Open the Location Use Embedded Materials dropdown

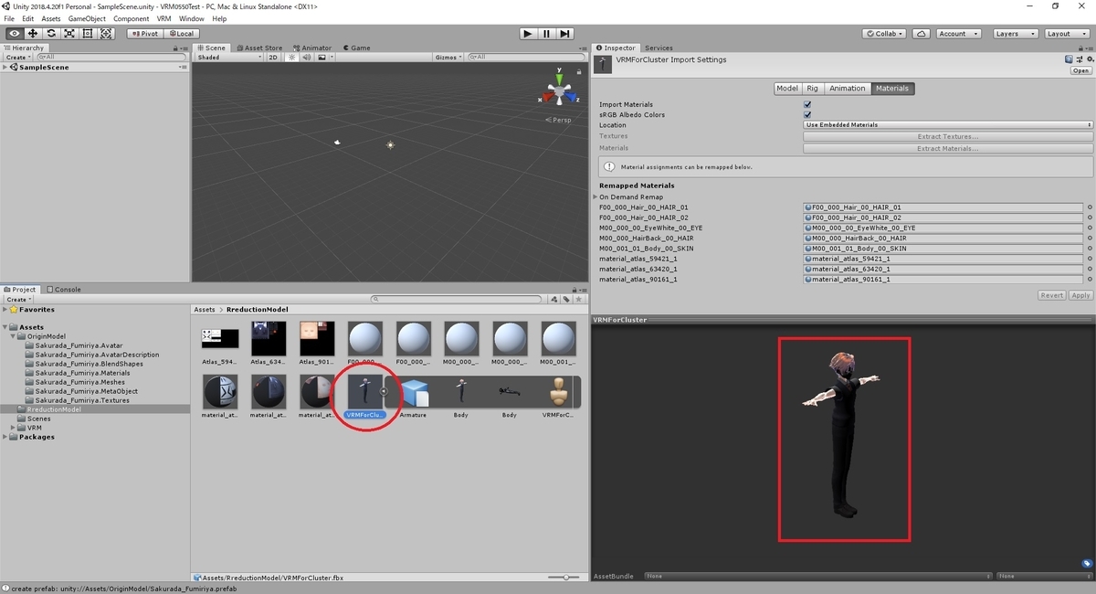(x=948, y=125)
